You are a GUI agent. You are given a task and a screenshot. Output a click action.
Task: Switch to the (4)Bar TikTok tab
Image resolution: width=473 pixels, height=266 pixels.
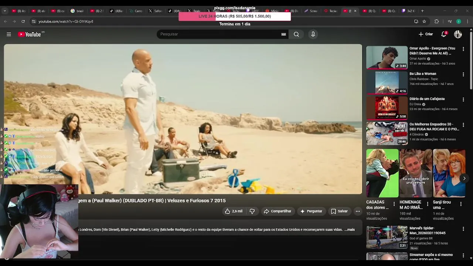[116, 11]
